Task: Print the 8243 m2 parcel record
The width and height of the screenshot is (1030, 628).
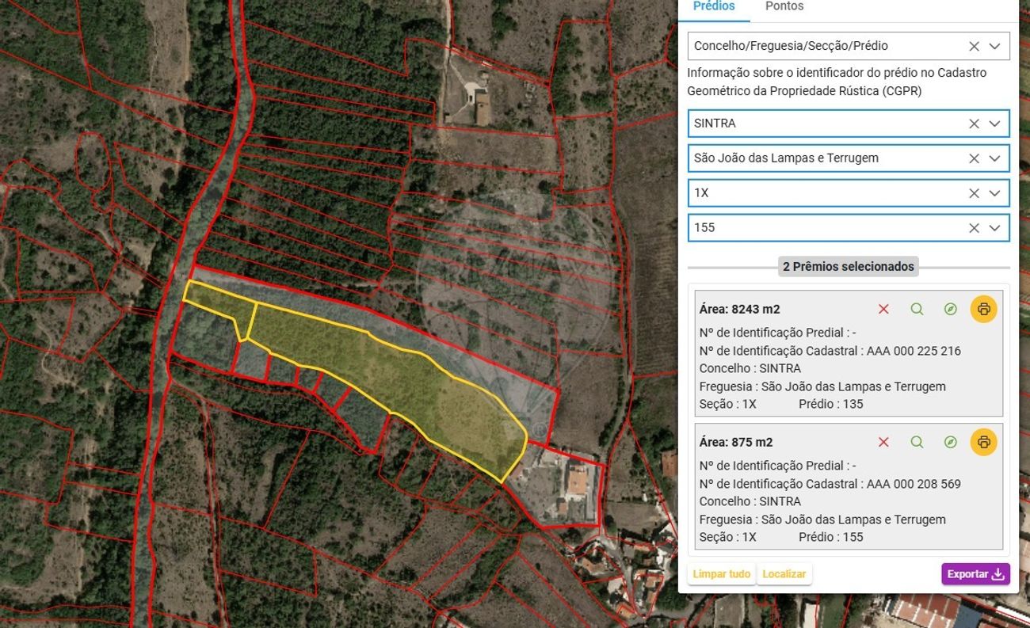Action: 984,309
